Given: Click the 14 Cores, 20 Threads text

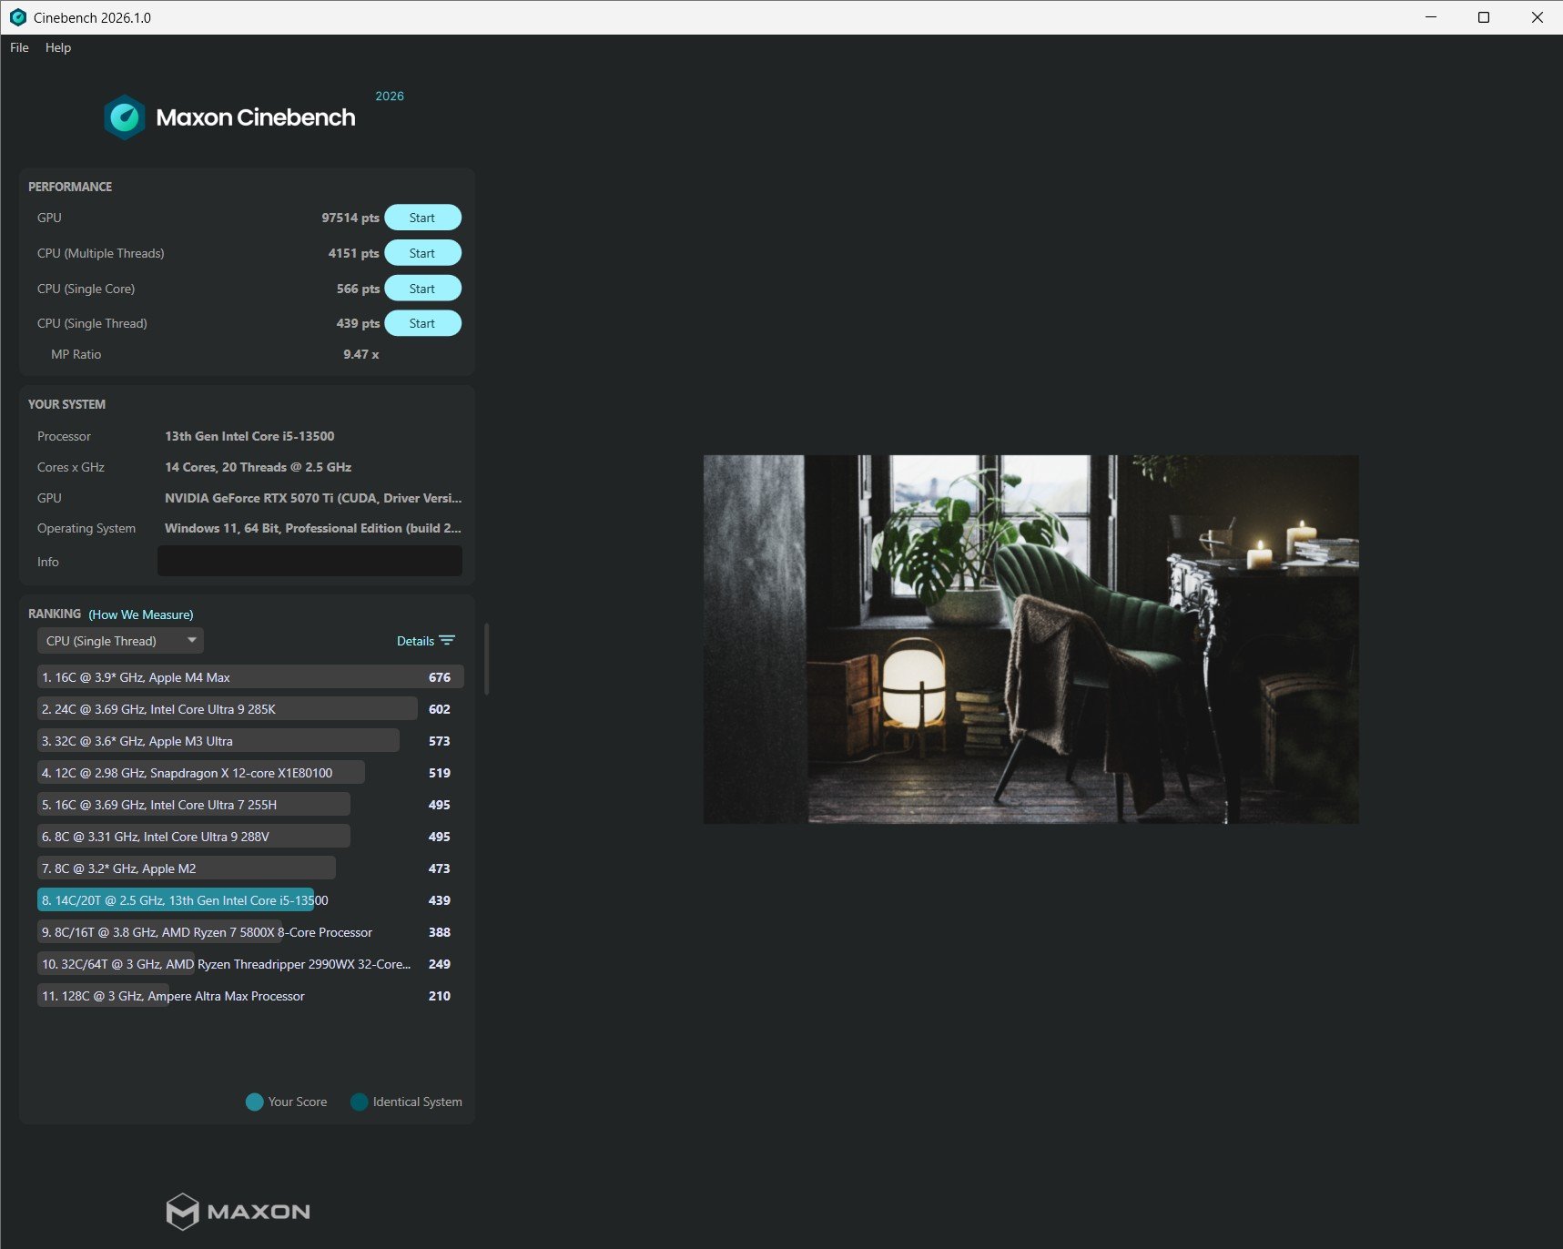Looking at the screenshot, I should coord(258,467).
